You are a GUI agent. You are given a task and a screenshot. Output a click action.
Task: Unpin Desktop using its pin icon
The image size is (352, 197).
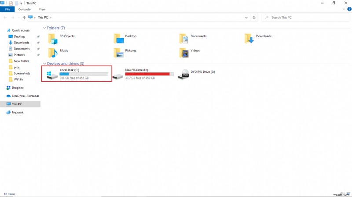[x=38, y=36]
